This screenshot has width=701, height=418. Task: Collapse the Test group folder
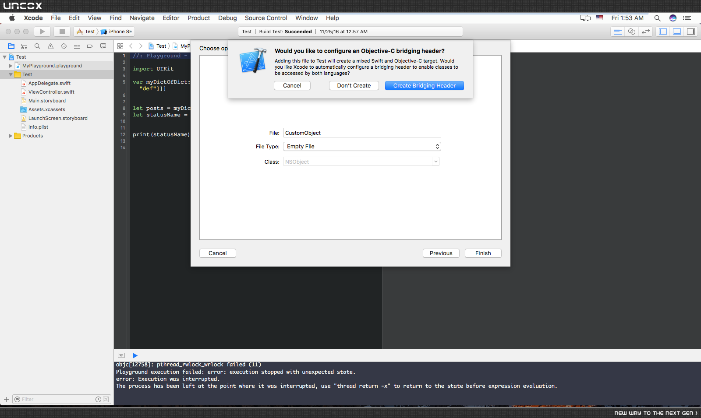click(11, 74)
